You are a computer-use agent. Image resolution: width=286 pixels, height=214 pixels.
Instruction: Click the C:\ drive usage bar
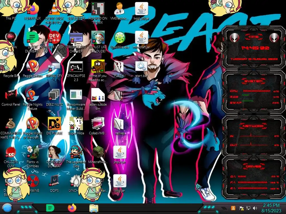[x=242, y=176]
